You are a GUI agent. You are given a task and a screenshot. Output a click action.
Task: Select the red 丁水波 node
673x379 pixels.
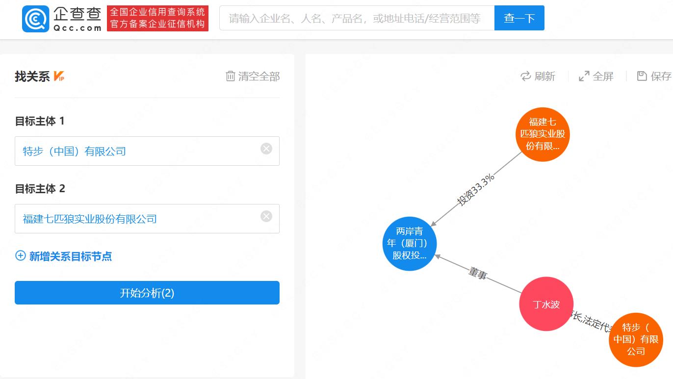(x=546, y=304)
